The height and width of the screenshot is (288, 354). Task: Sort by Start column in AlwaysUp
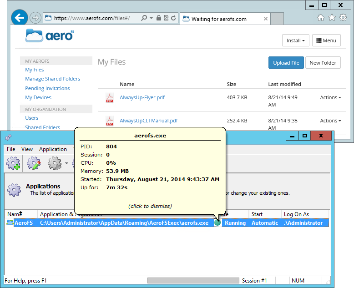[x=265, y=214]
